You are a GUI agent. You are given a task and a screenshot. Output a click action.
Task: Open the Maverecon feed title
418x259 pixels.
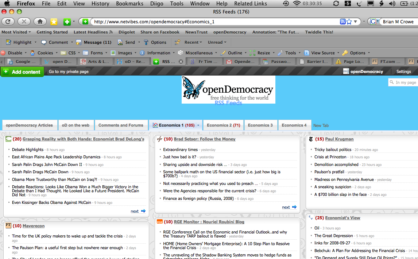(x=34, y=226)
